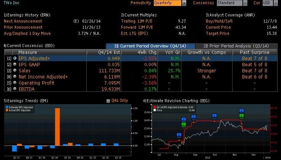Open the Consensus dropdown showing Standard

click(x=232, y=3)
